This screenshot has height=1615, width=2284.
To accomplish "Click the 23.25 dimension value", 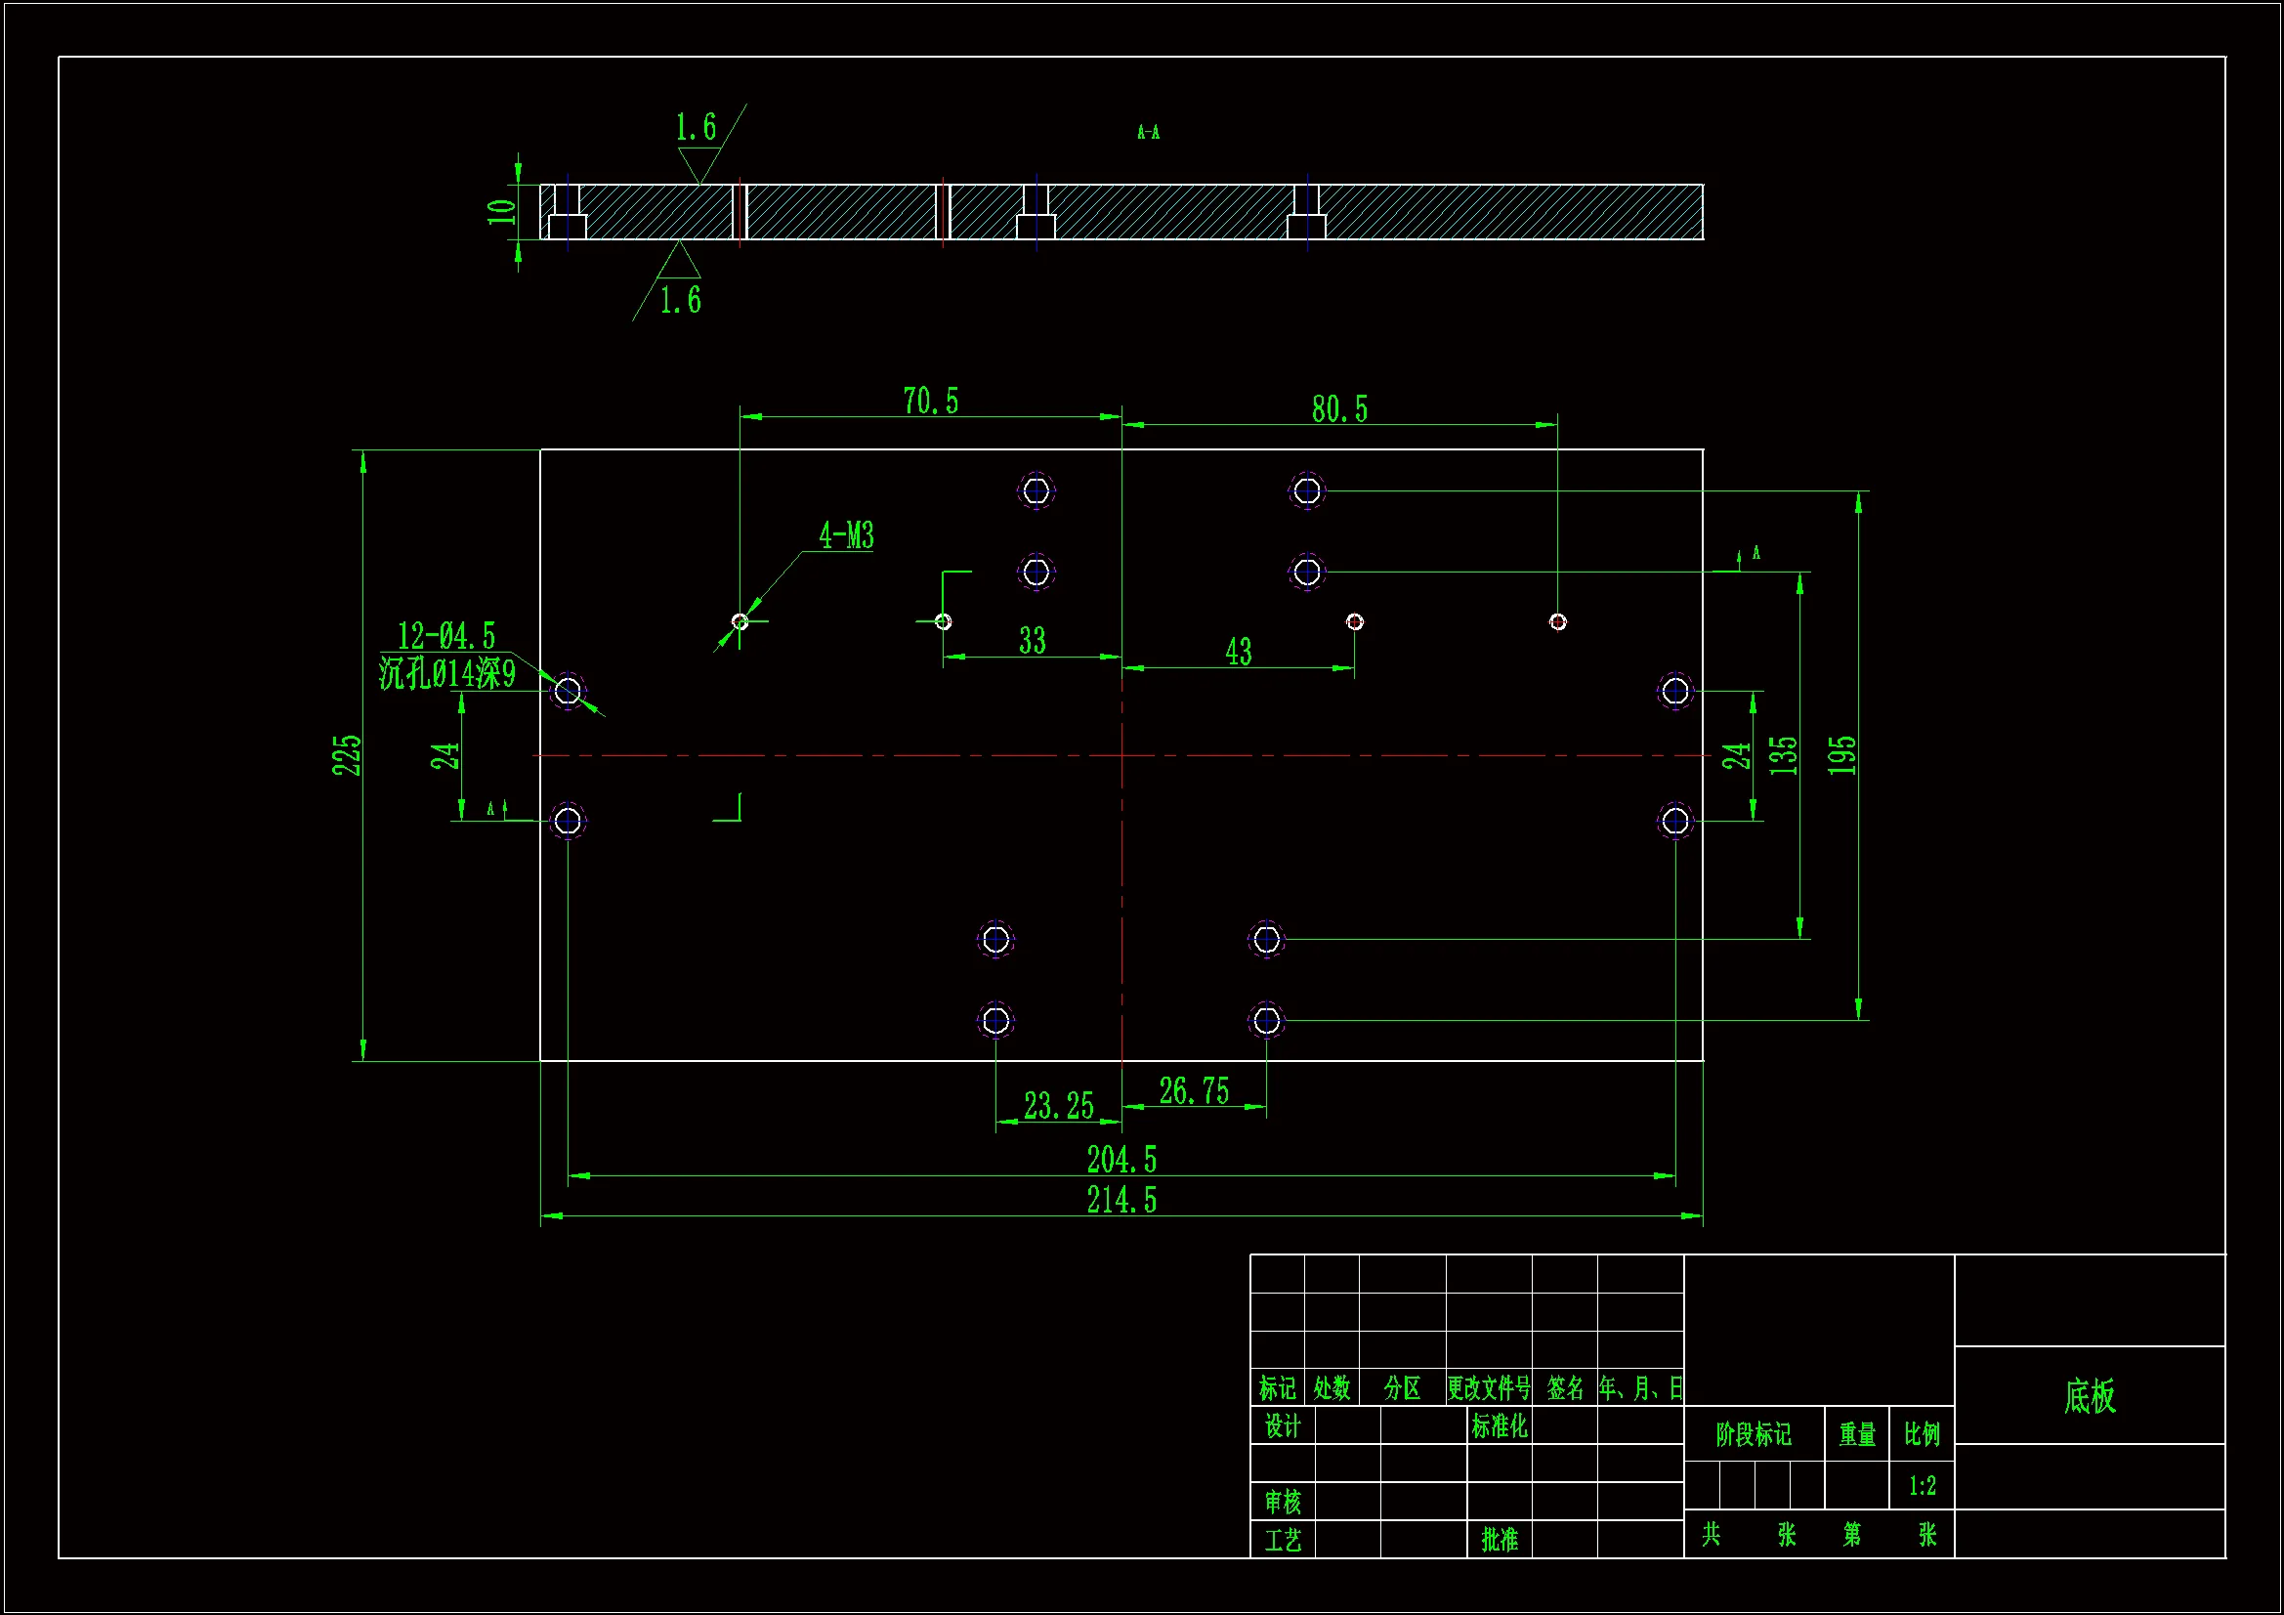I will coord(1058,1106).
